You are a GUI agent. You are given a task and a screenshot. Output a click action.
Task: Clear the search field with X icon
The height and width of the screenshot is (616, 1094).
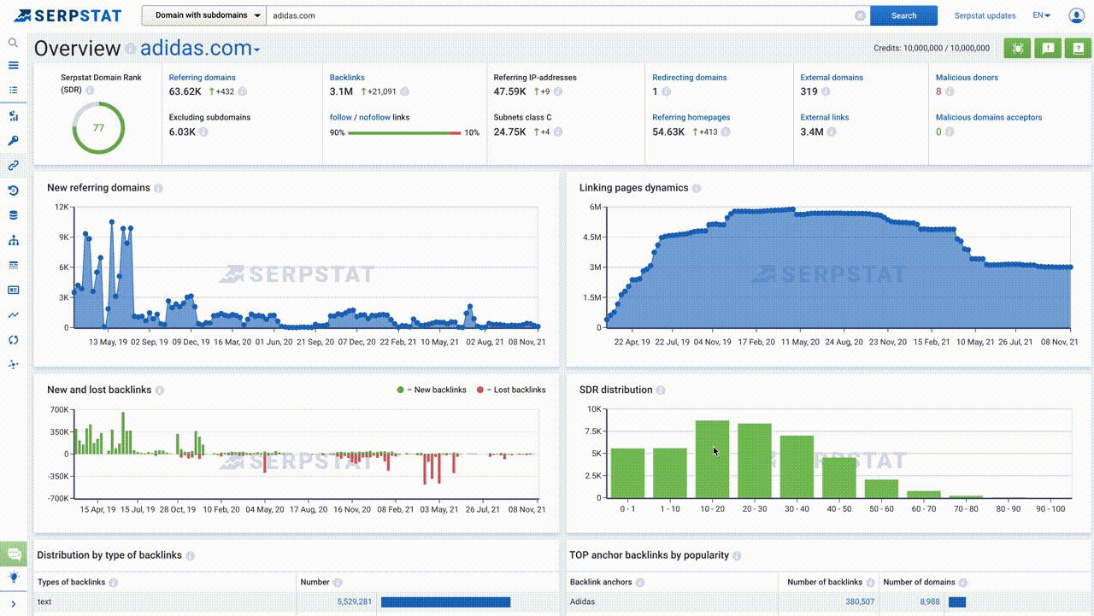pyautogui.click(x=860, y=15)
